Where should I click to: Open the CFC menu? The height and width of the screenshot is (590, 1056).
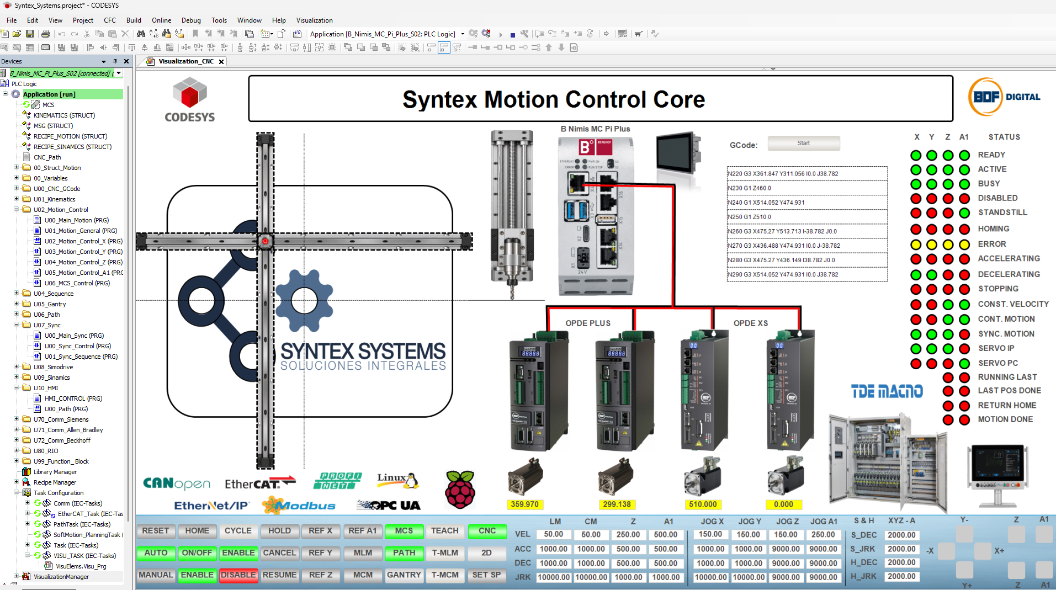click(110, 20)
